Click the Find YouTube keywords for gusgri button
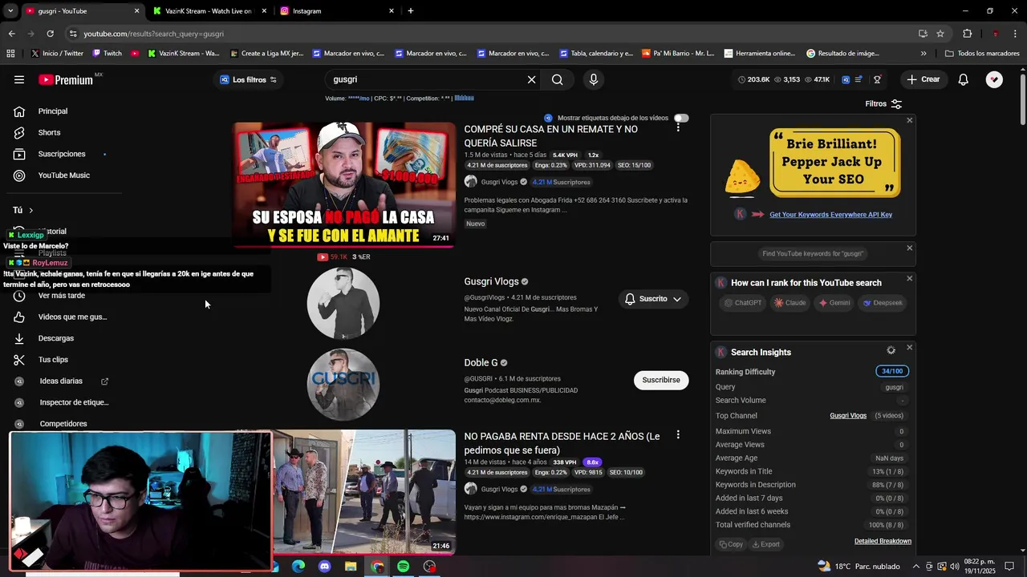This screenshot has height=577, width=1027. 812,253
